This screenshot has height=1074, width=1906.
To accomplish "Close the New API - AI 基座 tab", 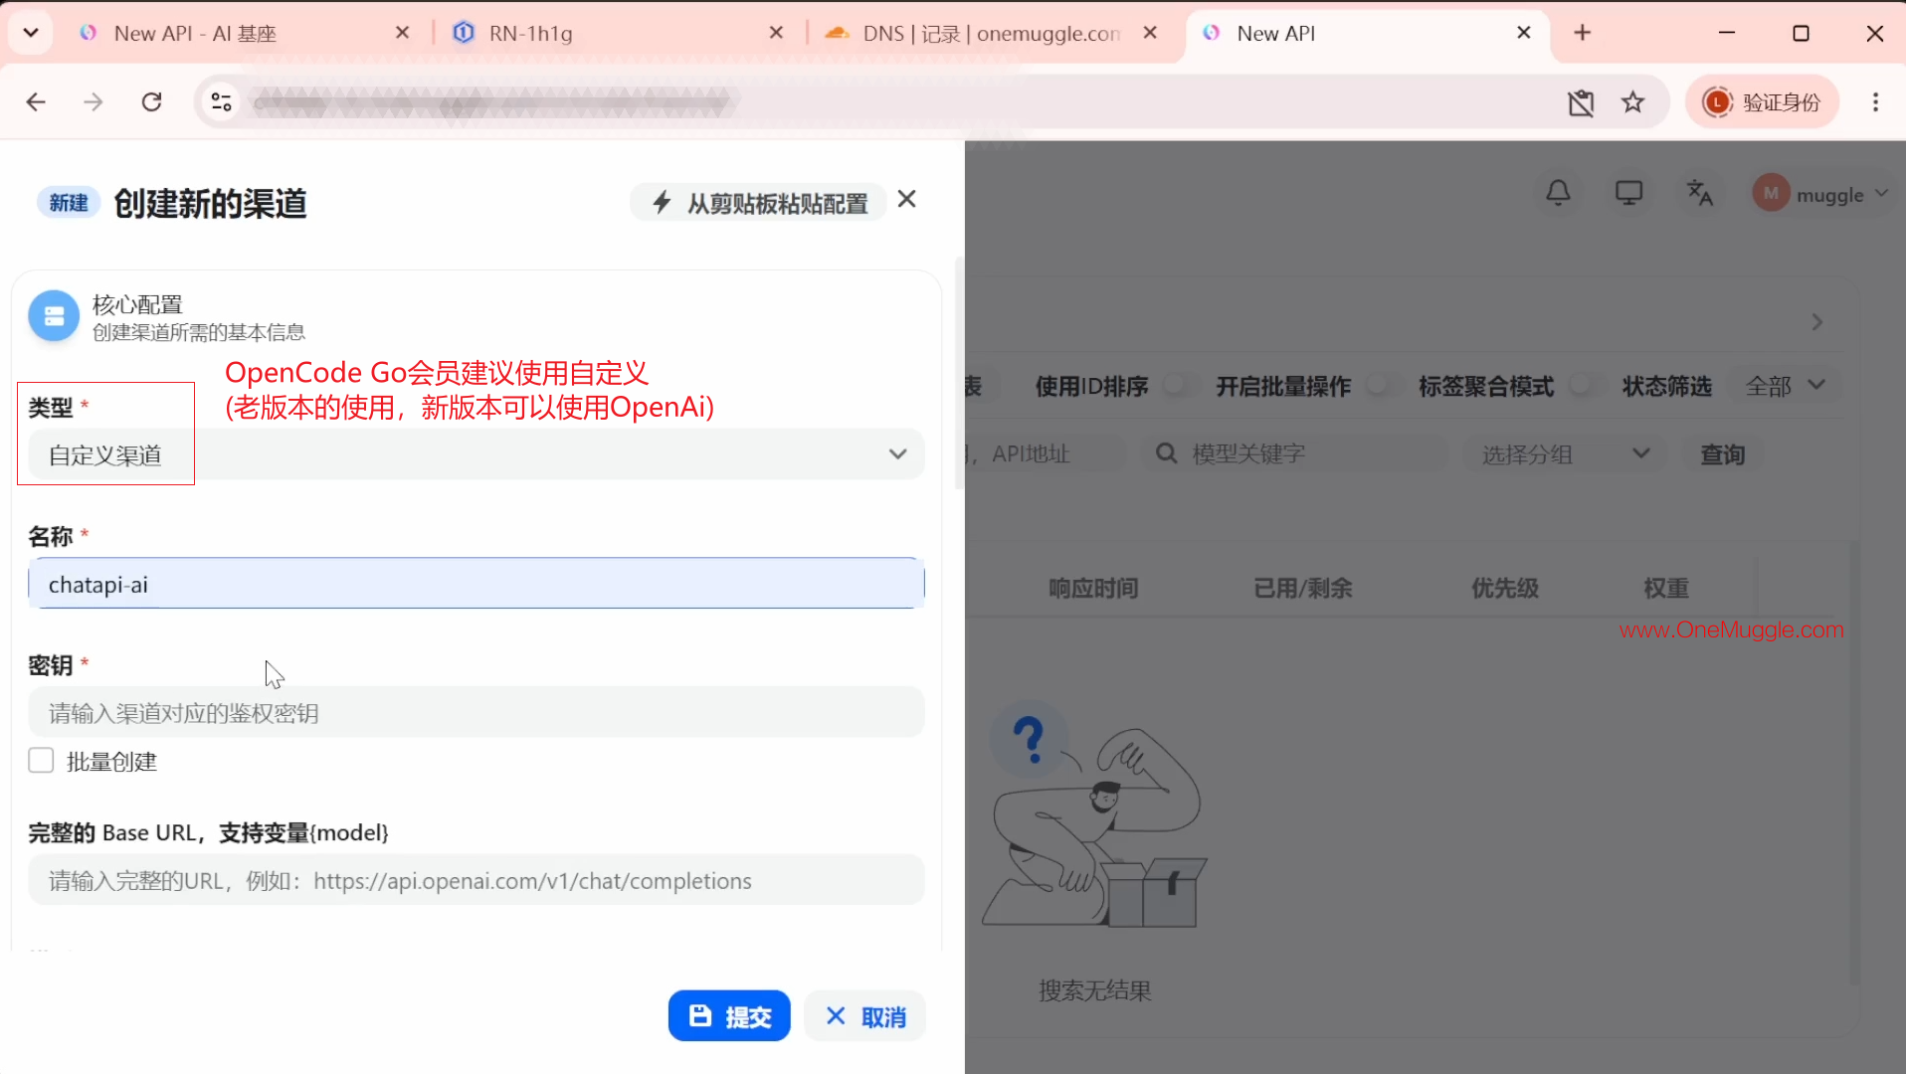I will pyautogui.click(x=402, y=33).
